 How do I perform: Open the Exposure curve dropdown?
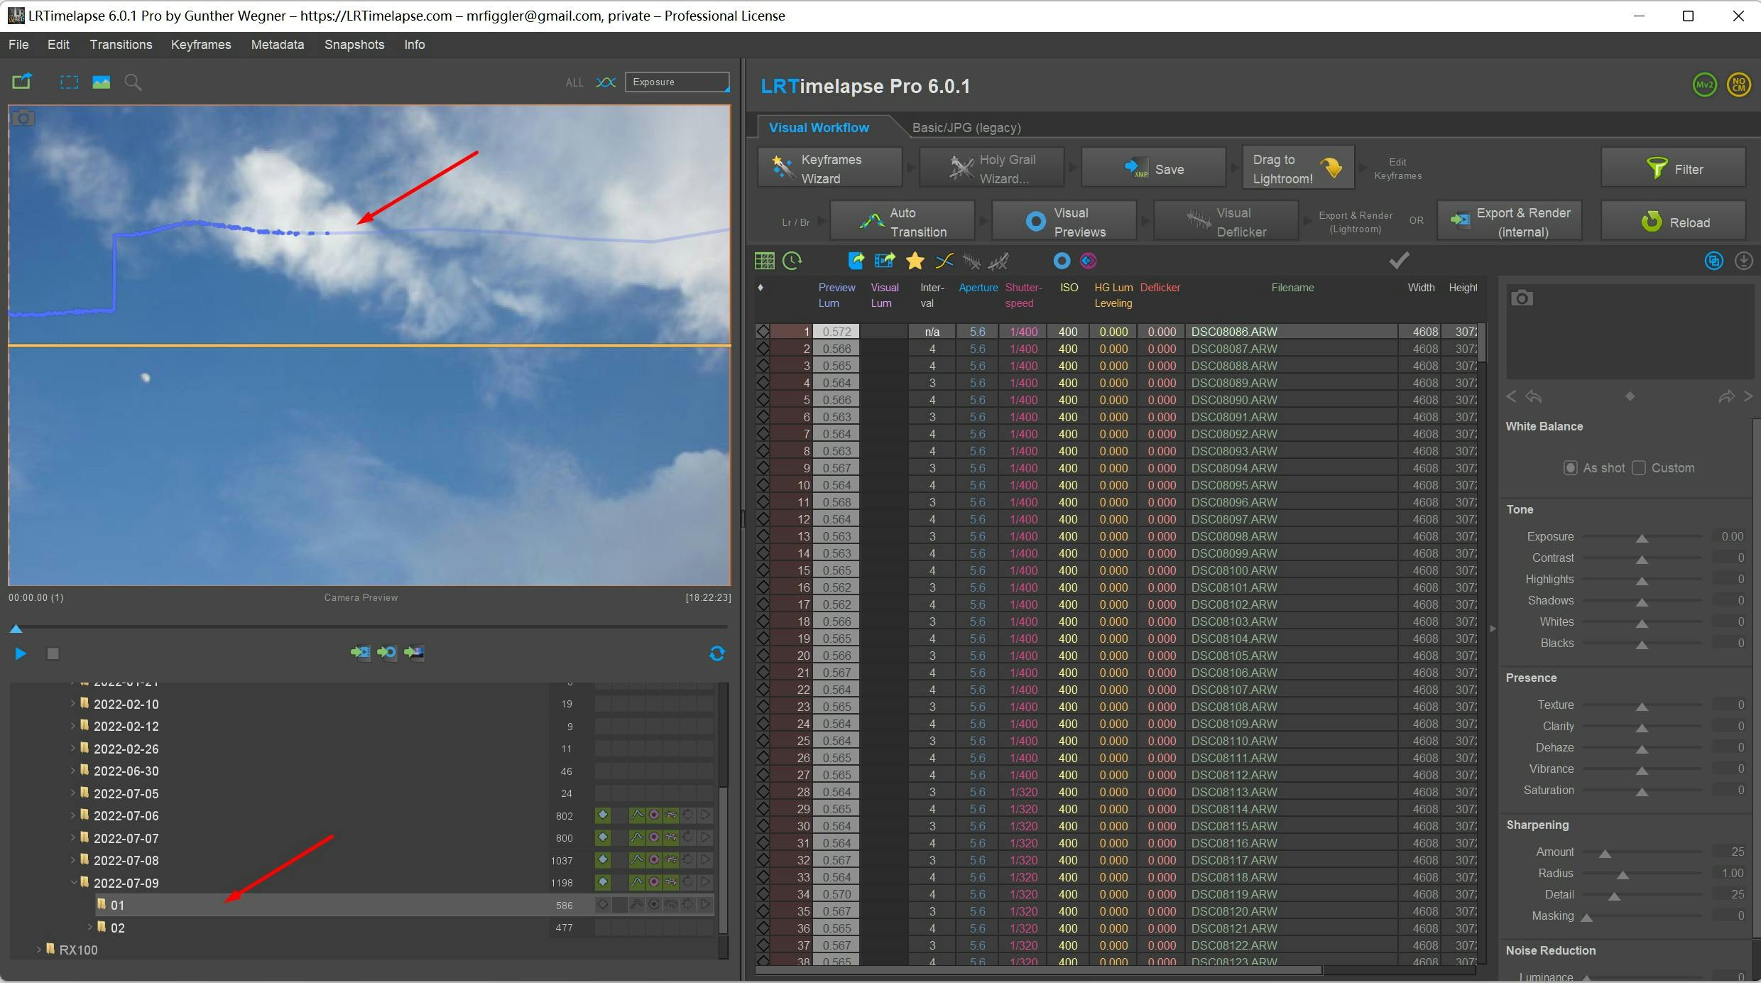coord(677,82)
